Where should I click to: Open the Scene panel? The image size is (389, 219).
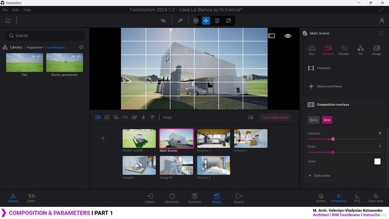coord(321,198)
